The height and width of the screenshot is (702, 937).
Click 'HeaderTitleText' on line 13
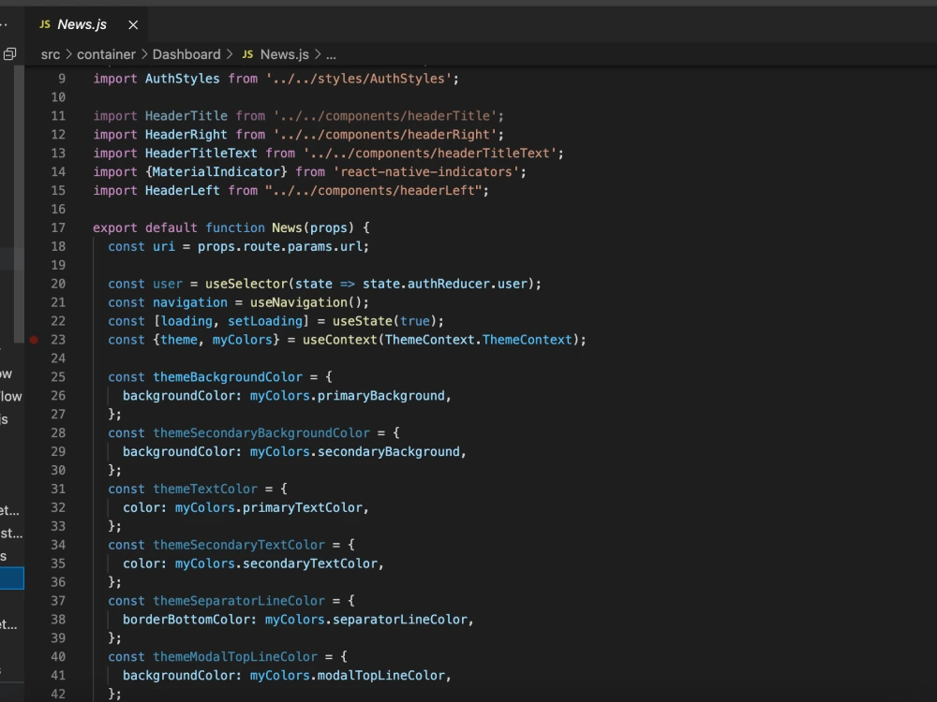tap(201, 153)
